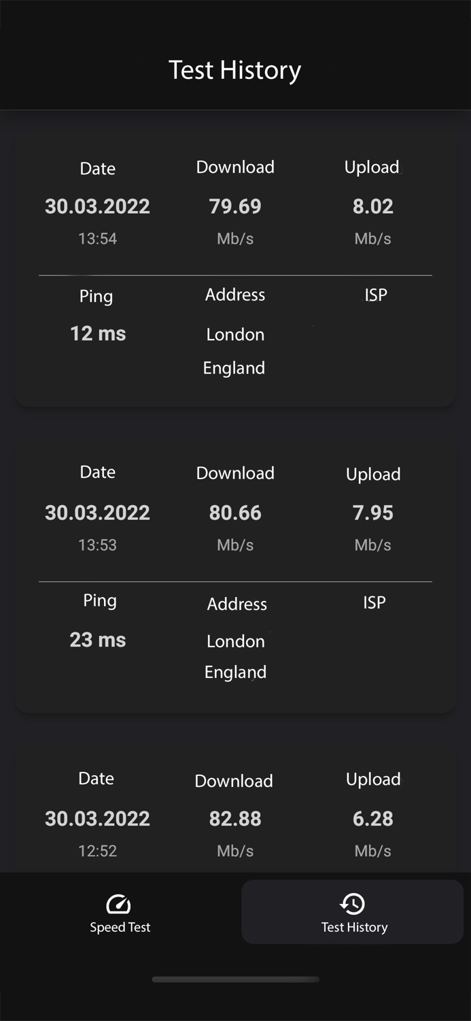Click the home indicator bar at screen bottom
471x1021 pixels.
pos(235,979)
